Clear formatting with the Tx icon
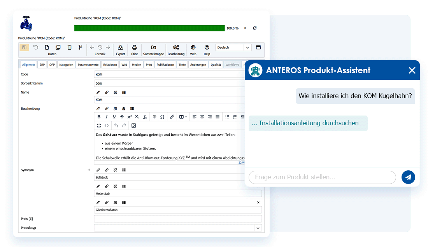The width and height of the screenshot is (428, 247). click(x=145, y=117)
